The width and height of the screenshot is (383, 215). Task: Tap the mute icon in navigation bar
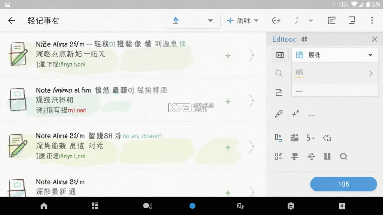(x=240, y=206)
